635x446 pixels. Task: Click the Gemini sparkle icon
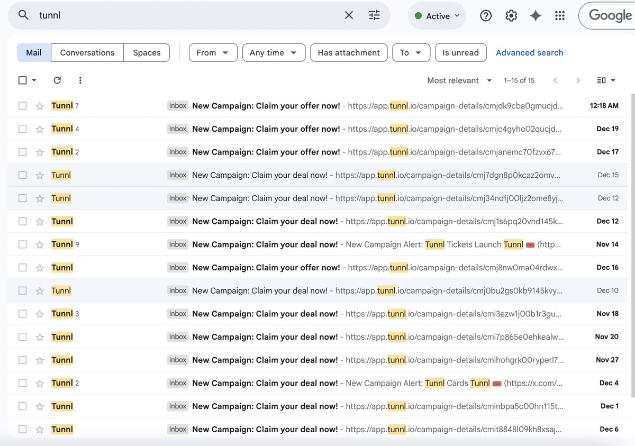[536, 16]
